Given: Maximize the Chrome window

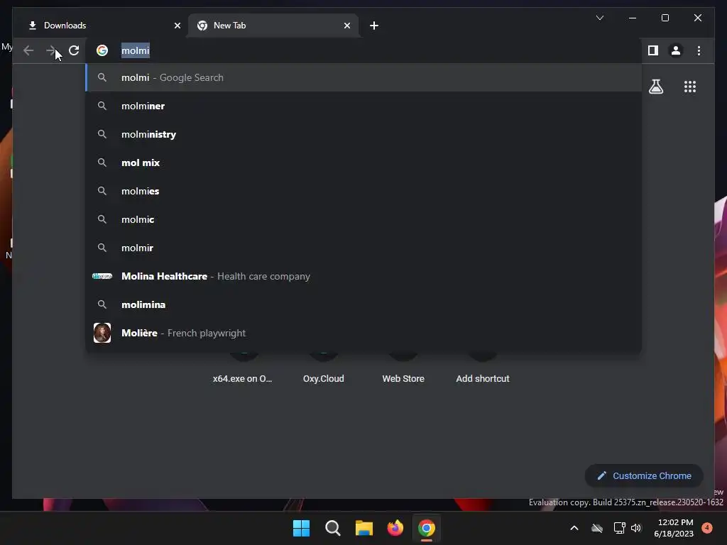Looking at the screenshot, I should click(x=665, y=18).
